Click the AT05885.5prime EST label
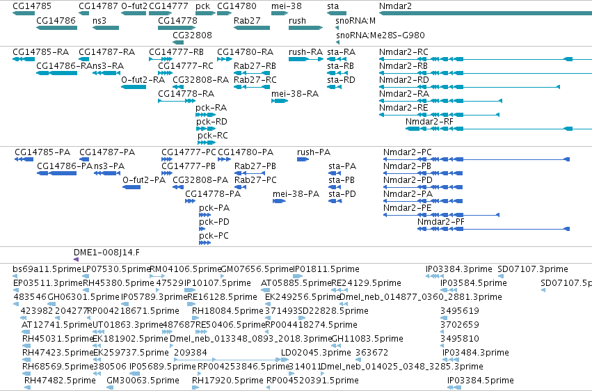The image size is (592, 391). click(x=296, y=283)
